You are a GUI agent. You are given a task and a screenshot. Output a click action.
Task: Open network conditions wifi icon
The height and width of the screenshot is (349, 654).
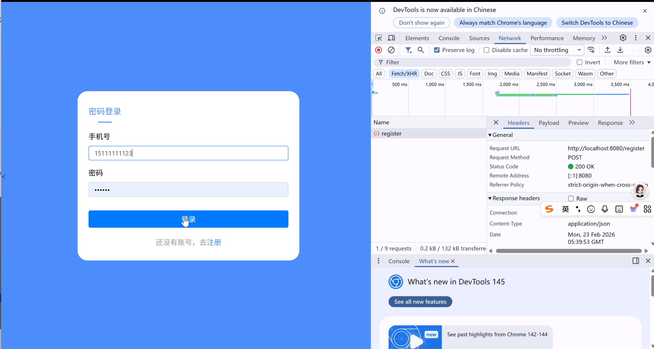point(591,50)
